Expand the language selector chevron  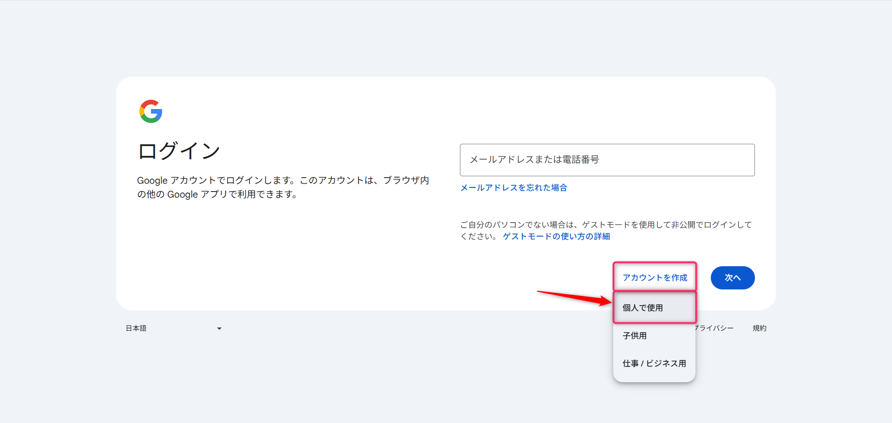tap(219, 328)
